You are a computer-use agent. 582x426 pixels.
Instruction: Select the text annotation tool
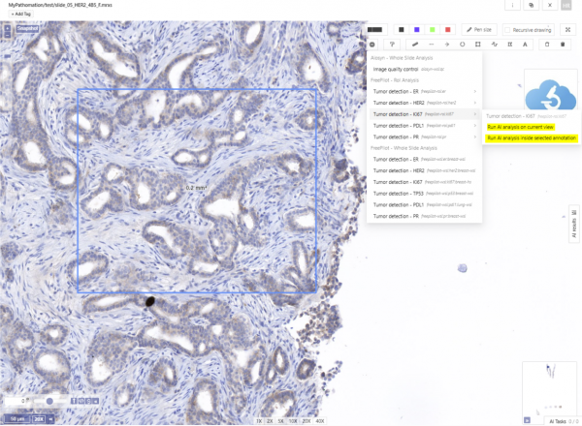point(525,45)
